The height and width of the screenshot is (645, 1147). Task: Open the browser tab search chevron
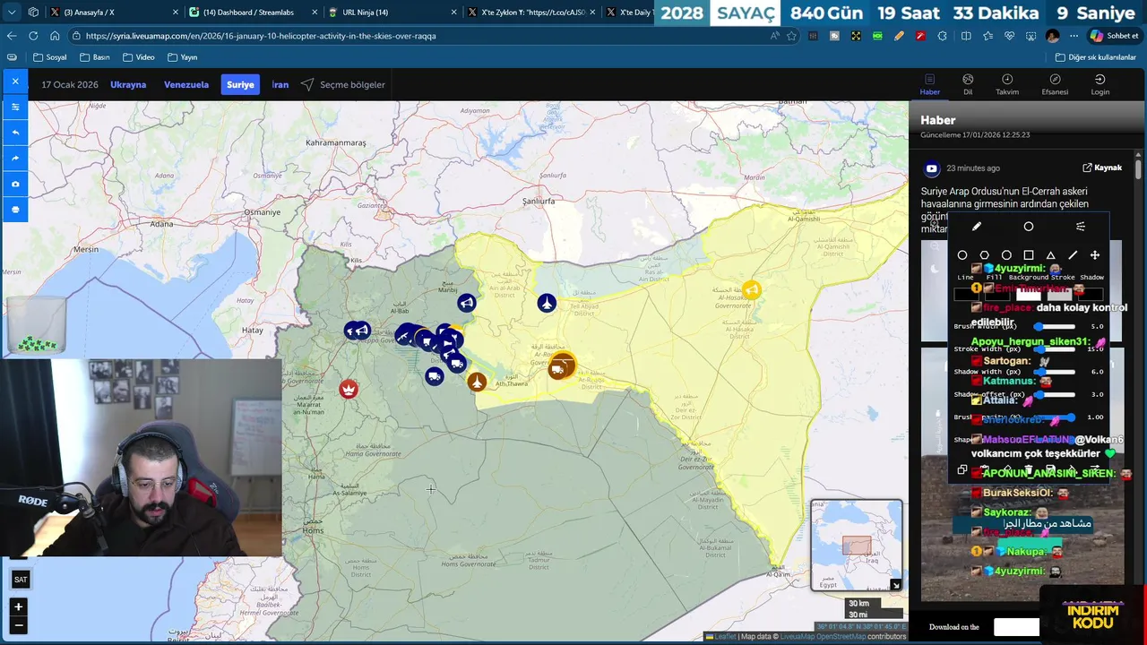click(12, 13)
